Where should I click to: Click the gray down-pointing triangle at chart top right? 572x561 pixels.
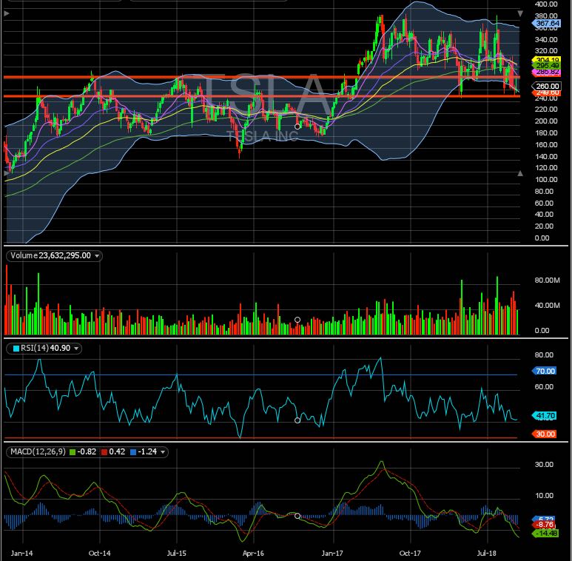(x=520, y=13)
